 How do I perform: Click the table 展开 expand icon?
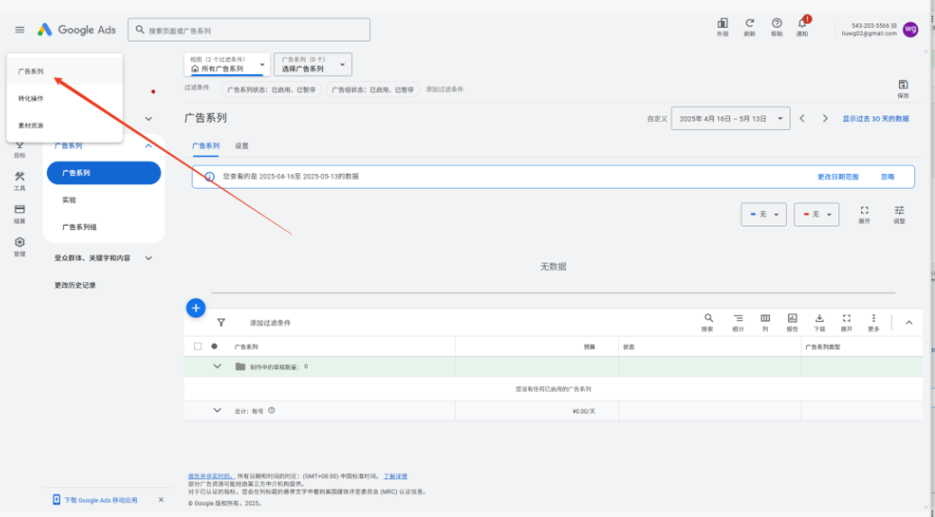point(847,322)
